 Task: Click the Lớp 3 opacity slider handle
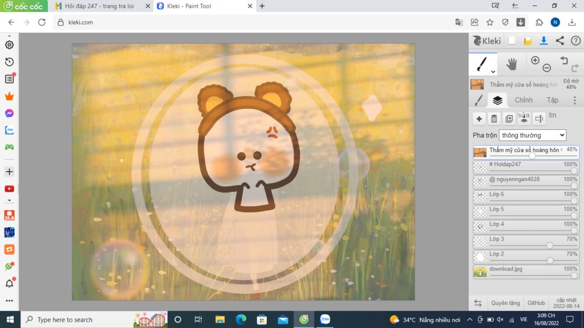pos(550,245)
